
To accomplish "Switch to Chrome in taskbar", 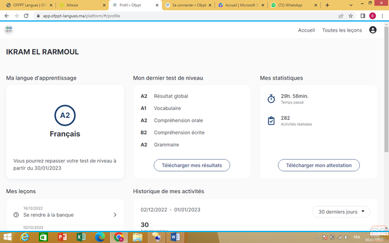I will (119, 238).
